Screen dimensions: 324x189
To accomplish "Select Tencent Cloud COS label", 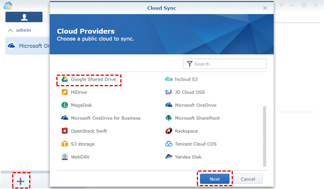I will point(196,144).
